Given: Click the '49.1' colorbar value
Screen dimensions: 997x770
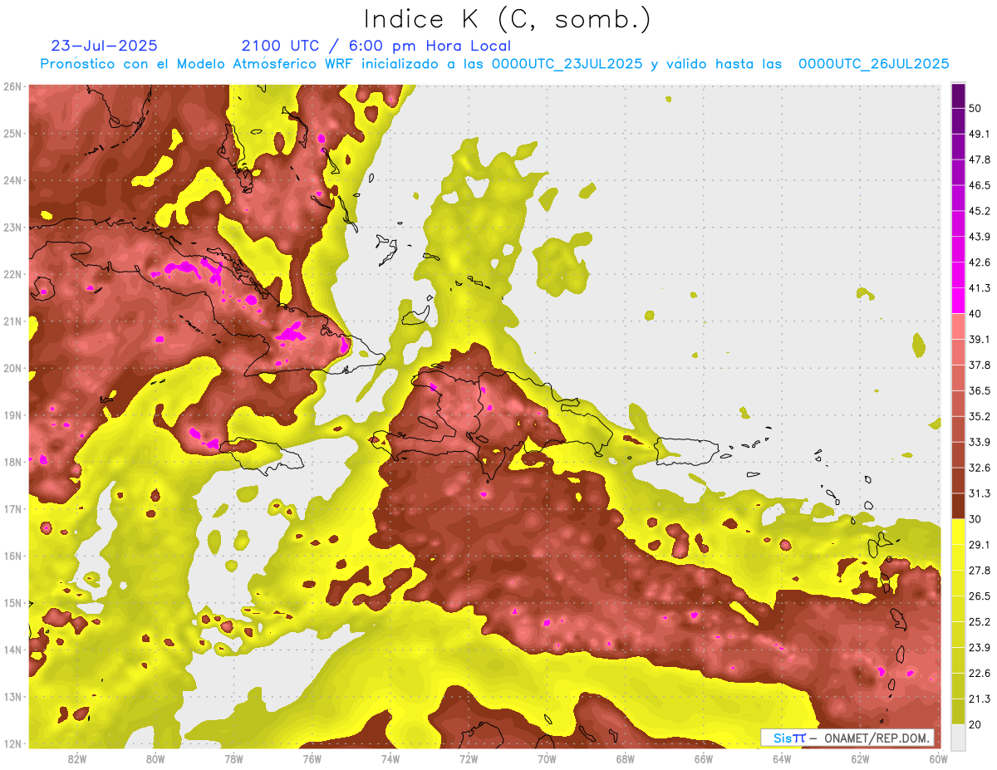Looking at the screenshot, I should pos(979,134).
